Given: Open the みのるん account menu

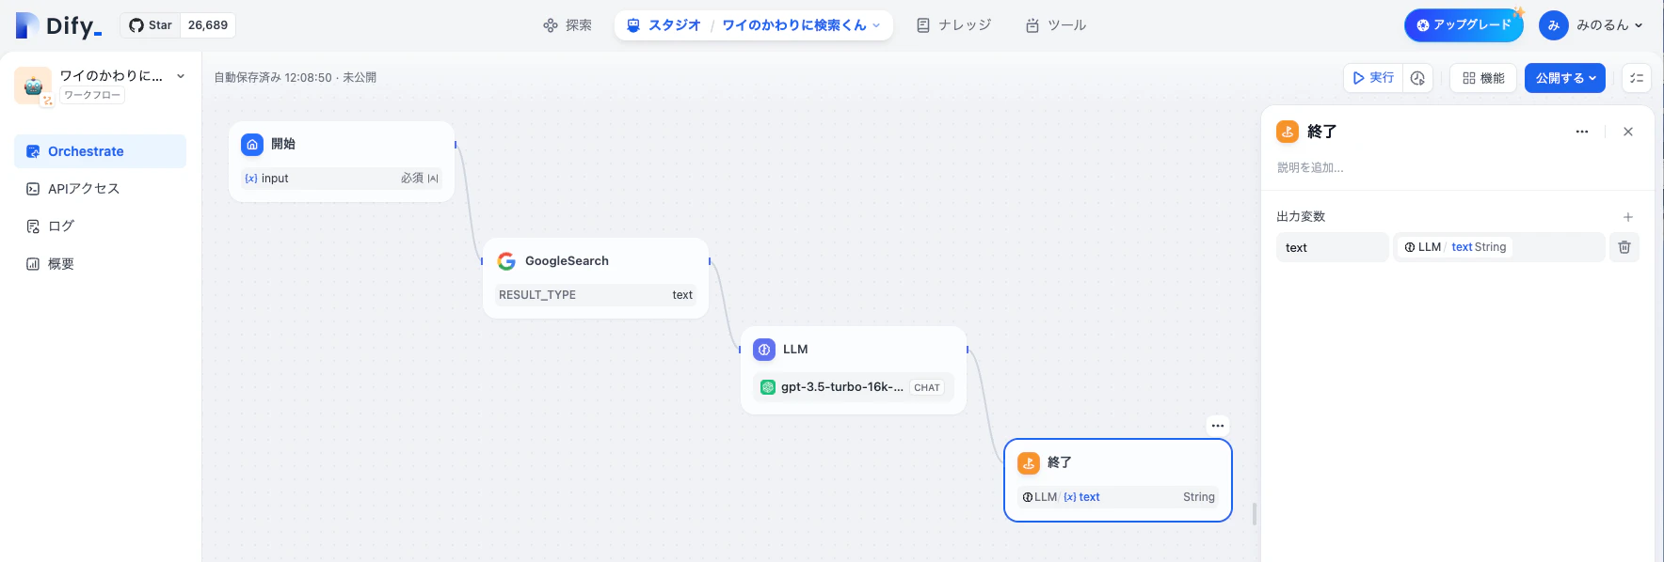Looking at the screenshot, I should click(x=1592, y=25).
